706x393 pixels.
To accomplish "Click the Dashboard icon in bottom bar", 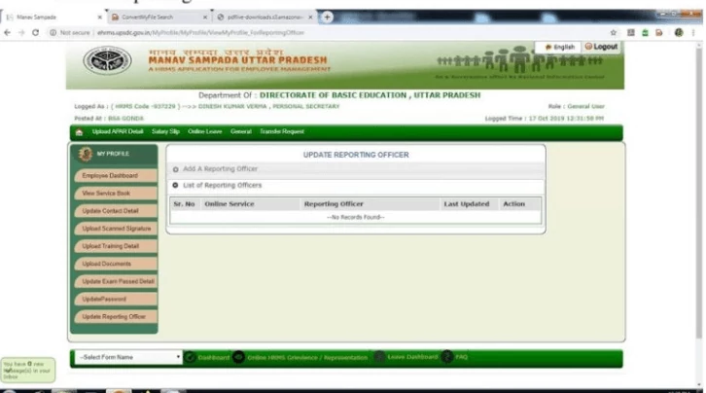I will [191, 357].
